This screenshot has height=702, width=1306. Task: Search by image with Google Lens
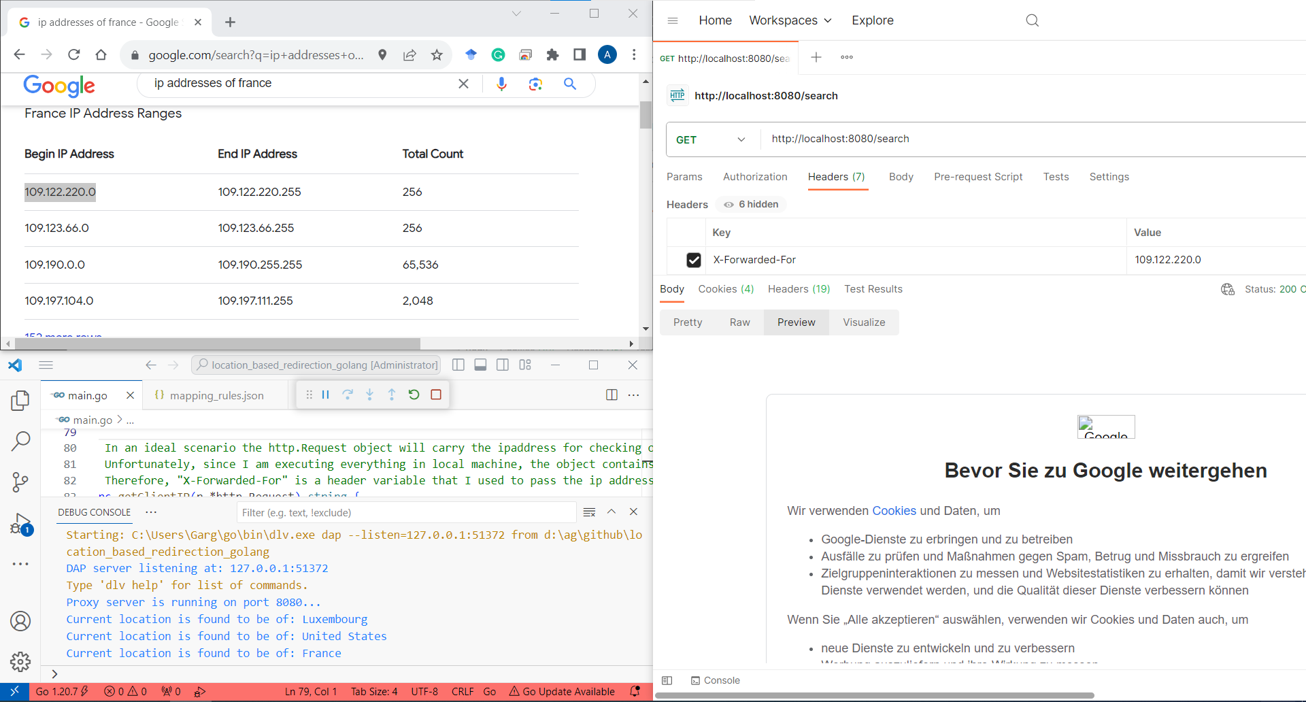click(x=535, y=84)
